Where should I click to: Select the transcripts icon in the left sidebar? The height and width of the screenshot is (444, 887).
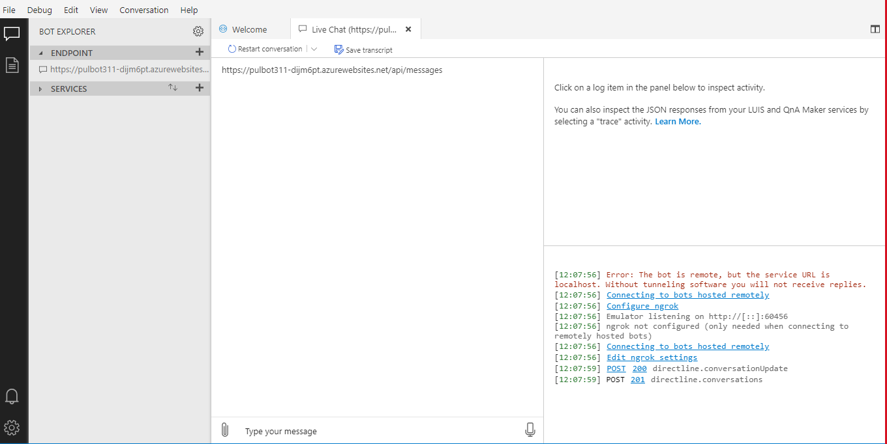[x=12, y=65]
